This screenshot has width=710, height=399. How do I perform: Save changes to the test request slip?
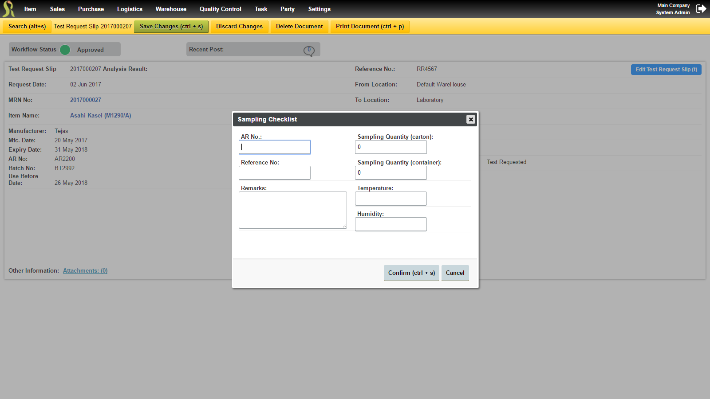(171, 26)
